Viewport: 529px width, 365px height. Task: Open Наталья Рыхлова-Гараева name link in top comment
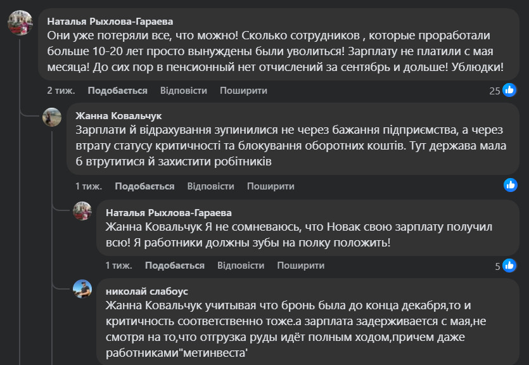coord(110,20)
